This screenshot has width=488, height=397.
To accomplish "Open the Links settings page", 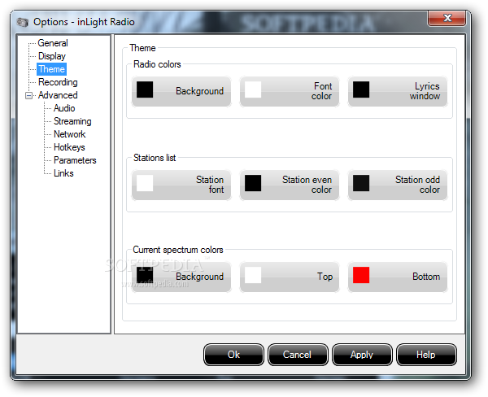I will [x=63, y=173].
